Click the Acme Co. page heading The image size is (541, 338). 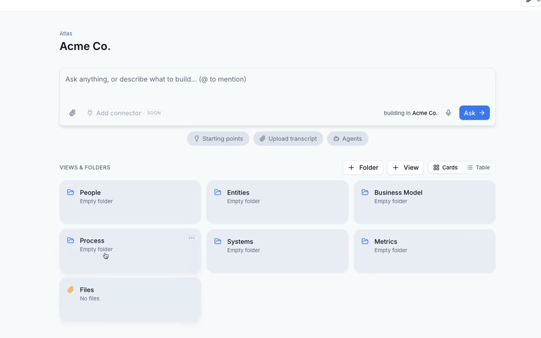pyautogui.click(x=85, y=46)
